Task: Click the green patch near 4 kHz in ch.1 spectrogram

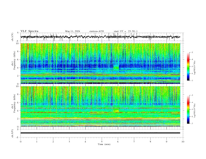Action: 116,67
